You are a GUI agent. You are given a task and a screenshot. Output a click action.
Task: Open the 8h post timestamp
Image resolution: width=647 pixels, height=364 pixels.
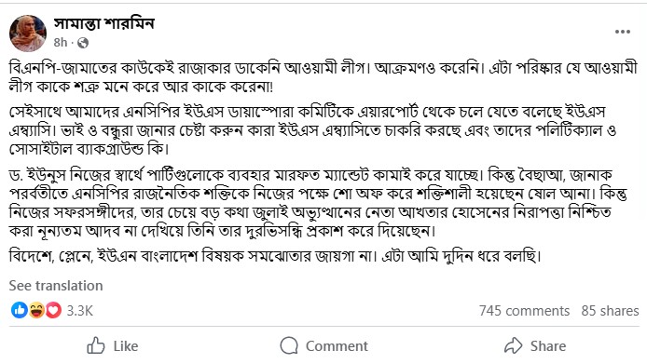click(61, 42)
